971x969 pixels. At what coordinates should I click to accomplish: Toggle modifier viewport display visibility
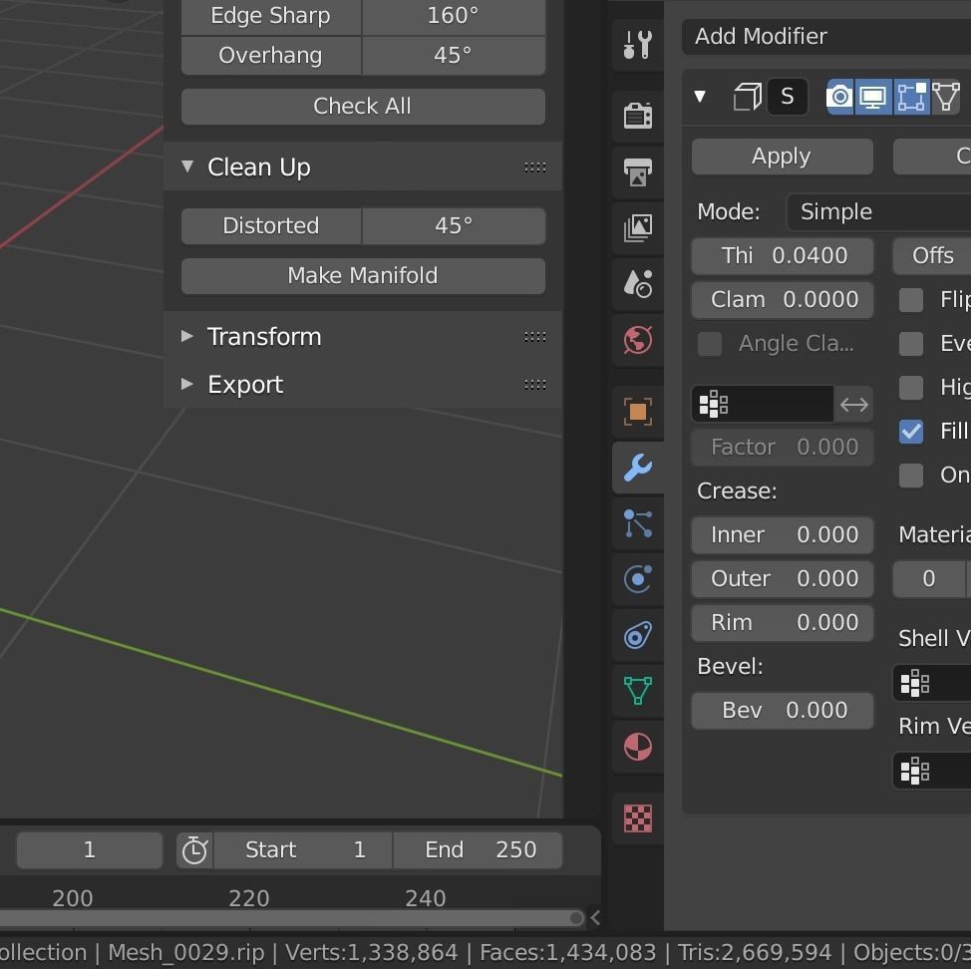[x=873, y=97]
